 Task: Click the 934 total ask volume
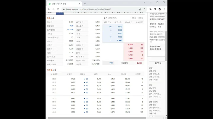(x=111, y=63)
